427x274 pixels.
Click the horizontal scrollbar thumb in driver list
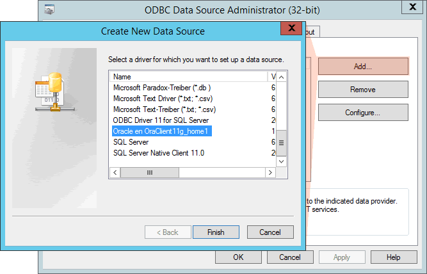(150, 172)
